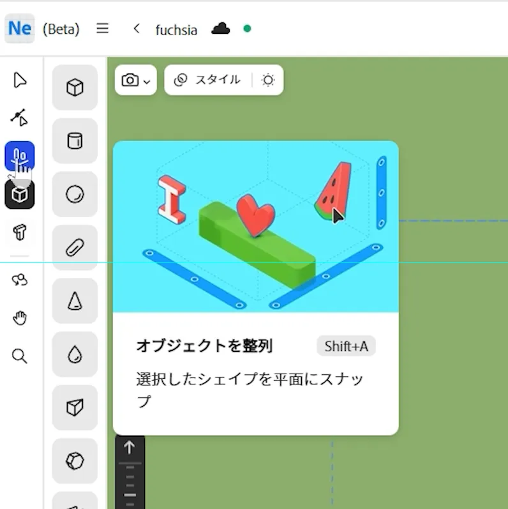The height and width of the screenshot is (509, 508).
Task: Open the camera view dropdown
Action: (135, 80)
